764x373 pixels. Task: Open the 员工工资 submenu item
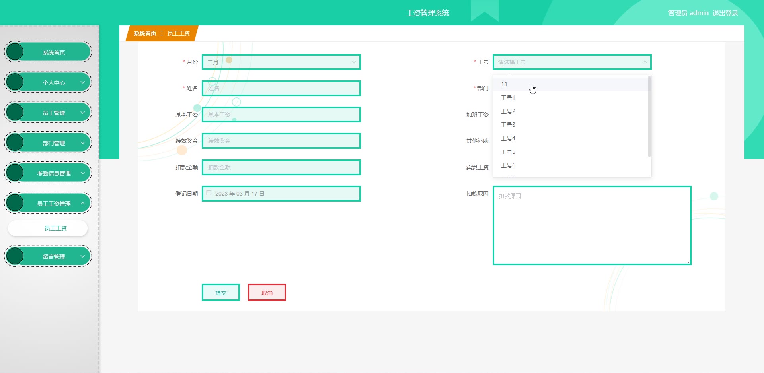pos(48,228)
